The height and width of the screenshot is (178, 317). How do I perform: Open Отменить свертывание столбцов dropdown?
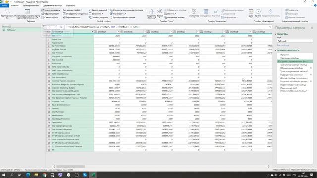coord(127,10)
